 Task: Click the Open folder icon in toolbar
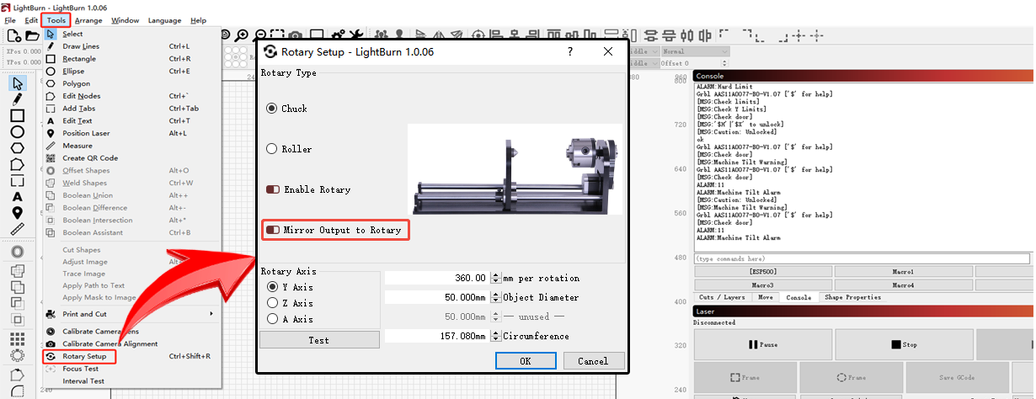(x=32, y=35)
